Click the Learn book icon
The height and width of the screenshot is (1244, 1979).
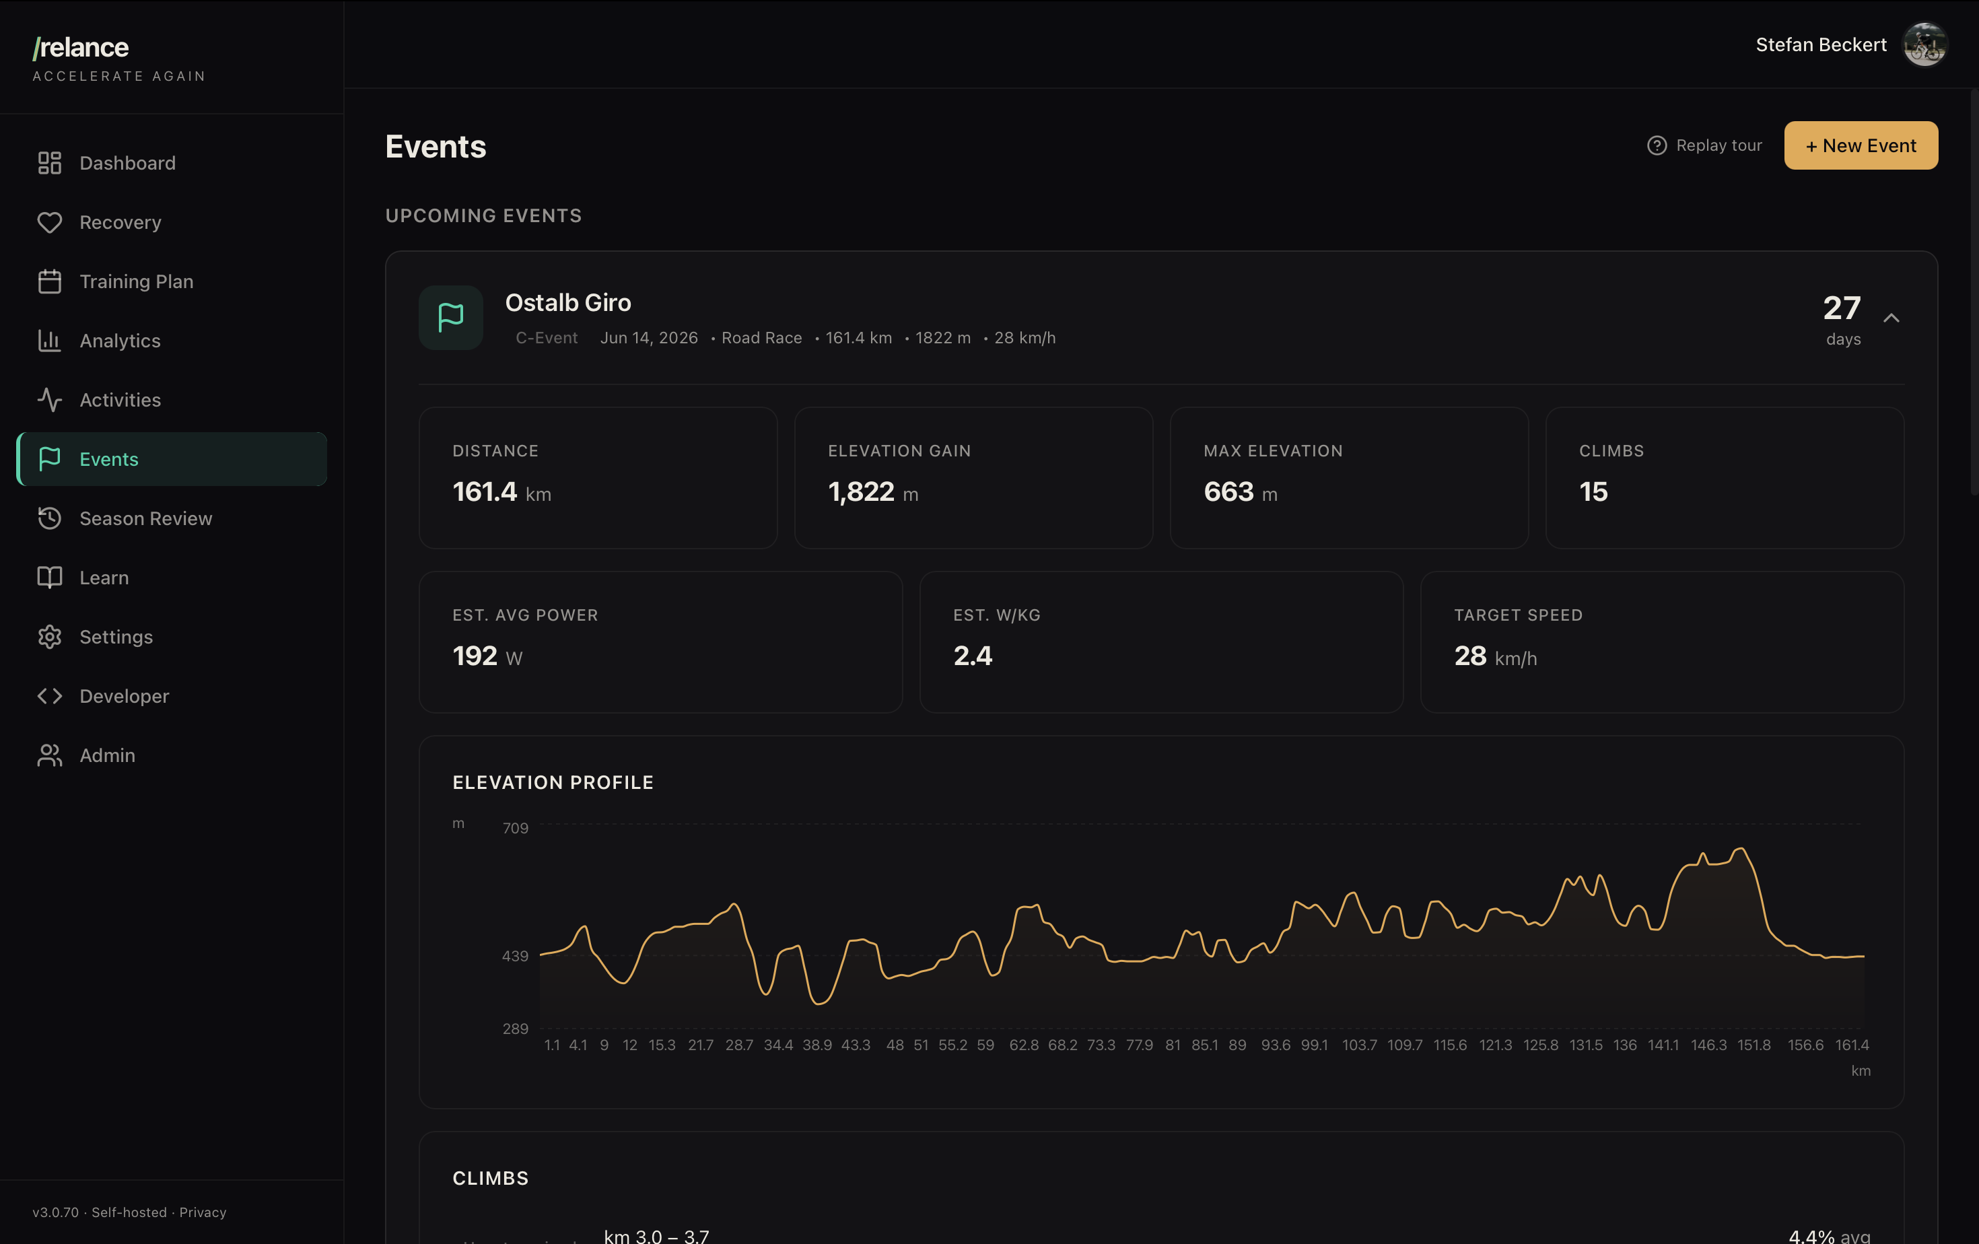[49, 577]
